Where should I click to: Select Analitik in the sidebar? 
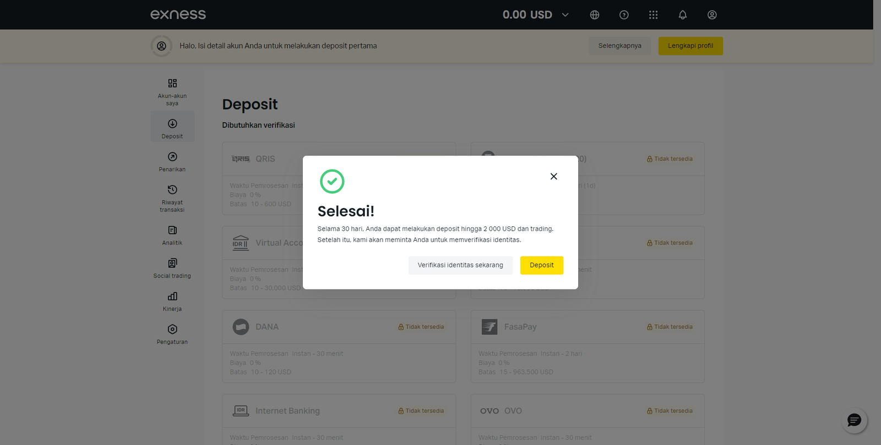coord(172,235)
